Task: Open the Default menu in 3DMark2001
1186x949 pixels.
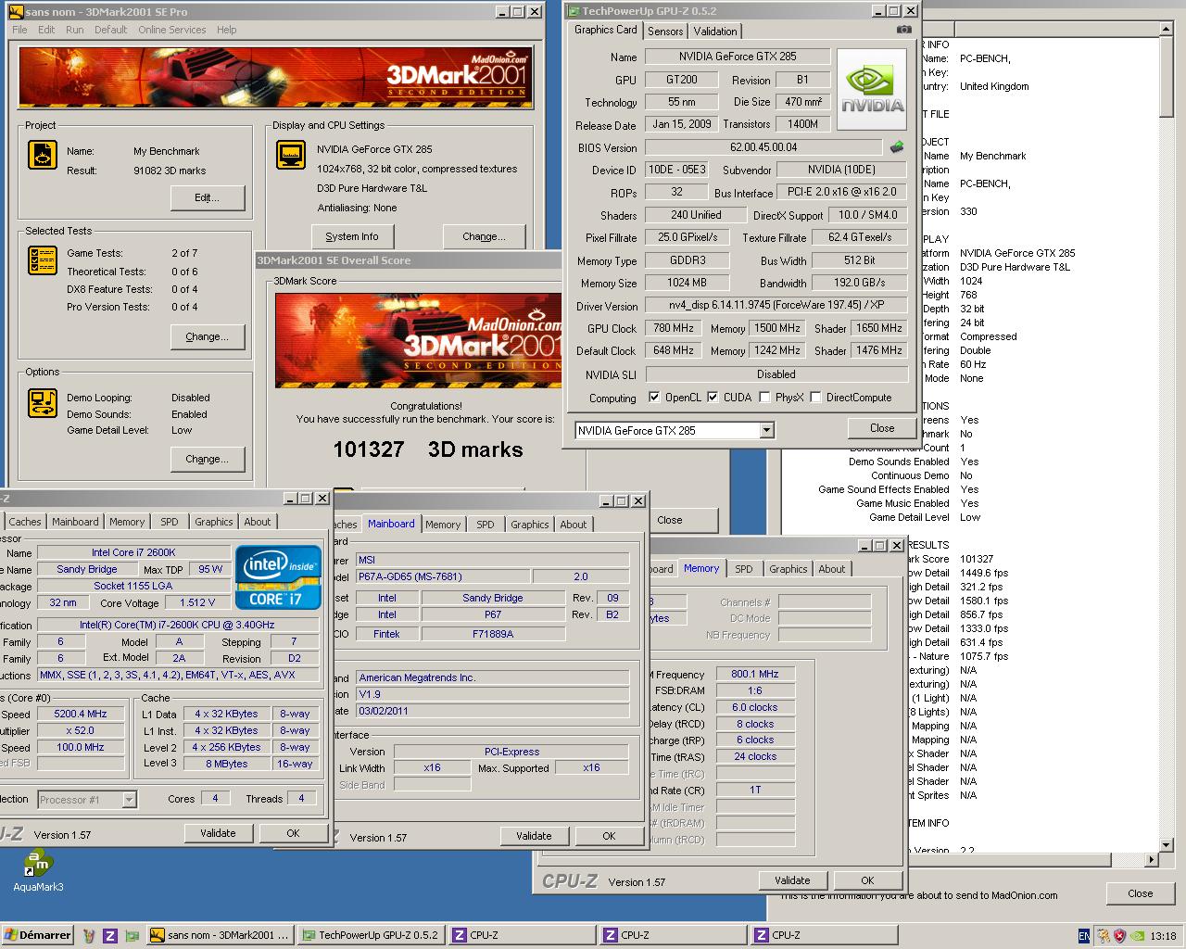Action: (x=110, y=30)
